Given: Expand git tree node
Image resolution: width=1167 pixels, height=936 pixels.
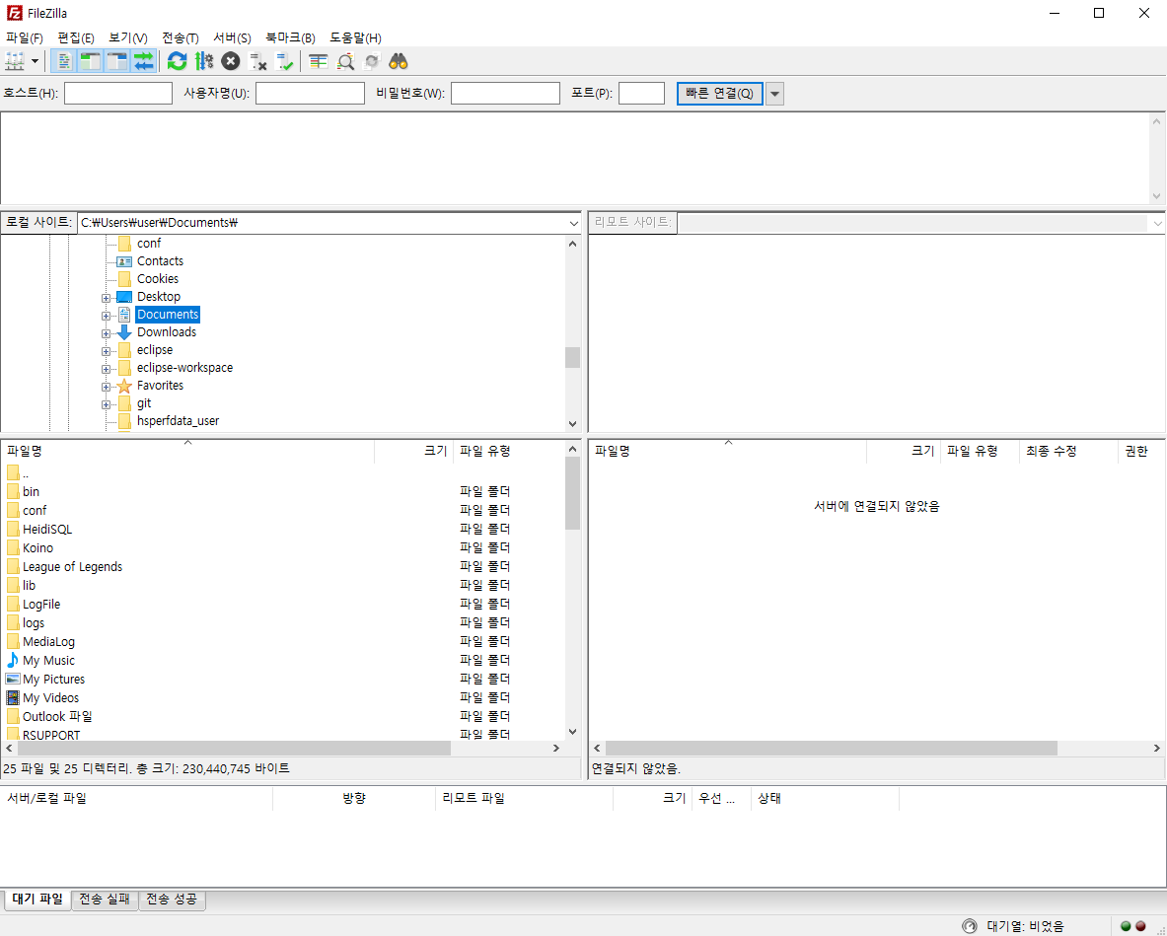Looking at the screenshot, I should click(106, 404).
